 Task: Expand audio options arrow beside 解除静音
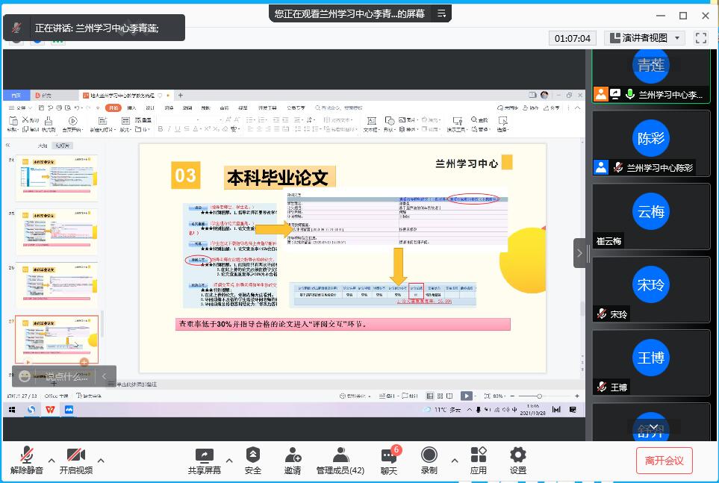52,460
